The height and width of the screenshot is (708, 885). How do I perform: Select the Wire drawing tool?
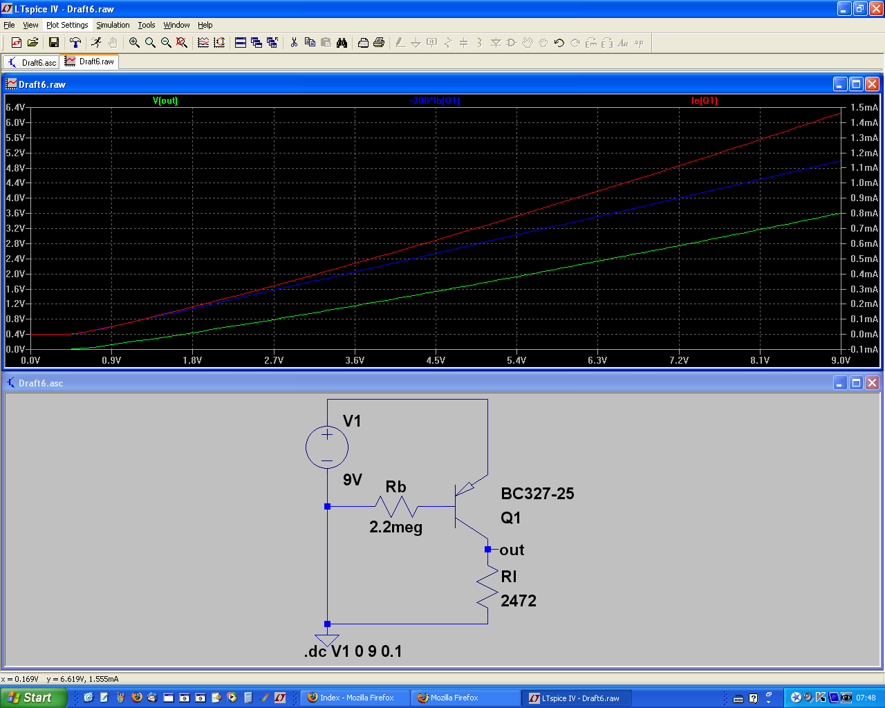pyautogui.click(x=400, y=43)
